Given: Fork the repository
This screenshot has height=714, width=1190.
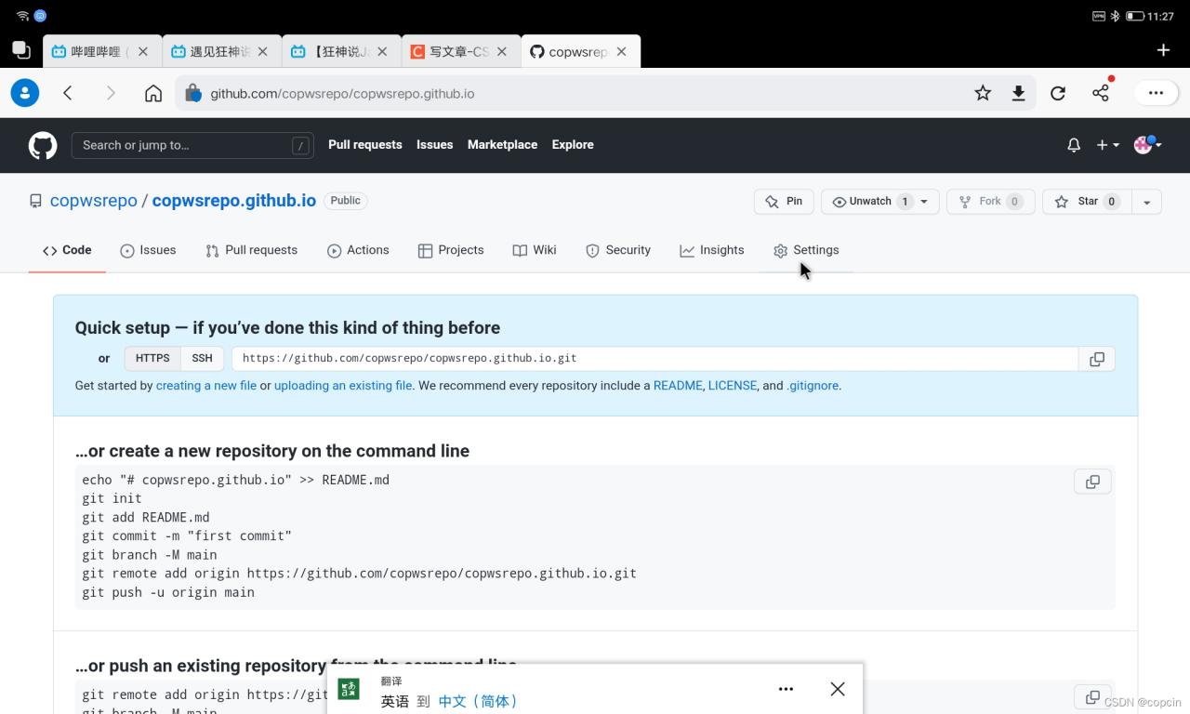Looking at the screenshot, I should click(991, 202).
